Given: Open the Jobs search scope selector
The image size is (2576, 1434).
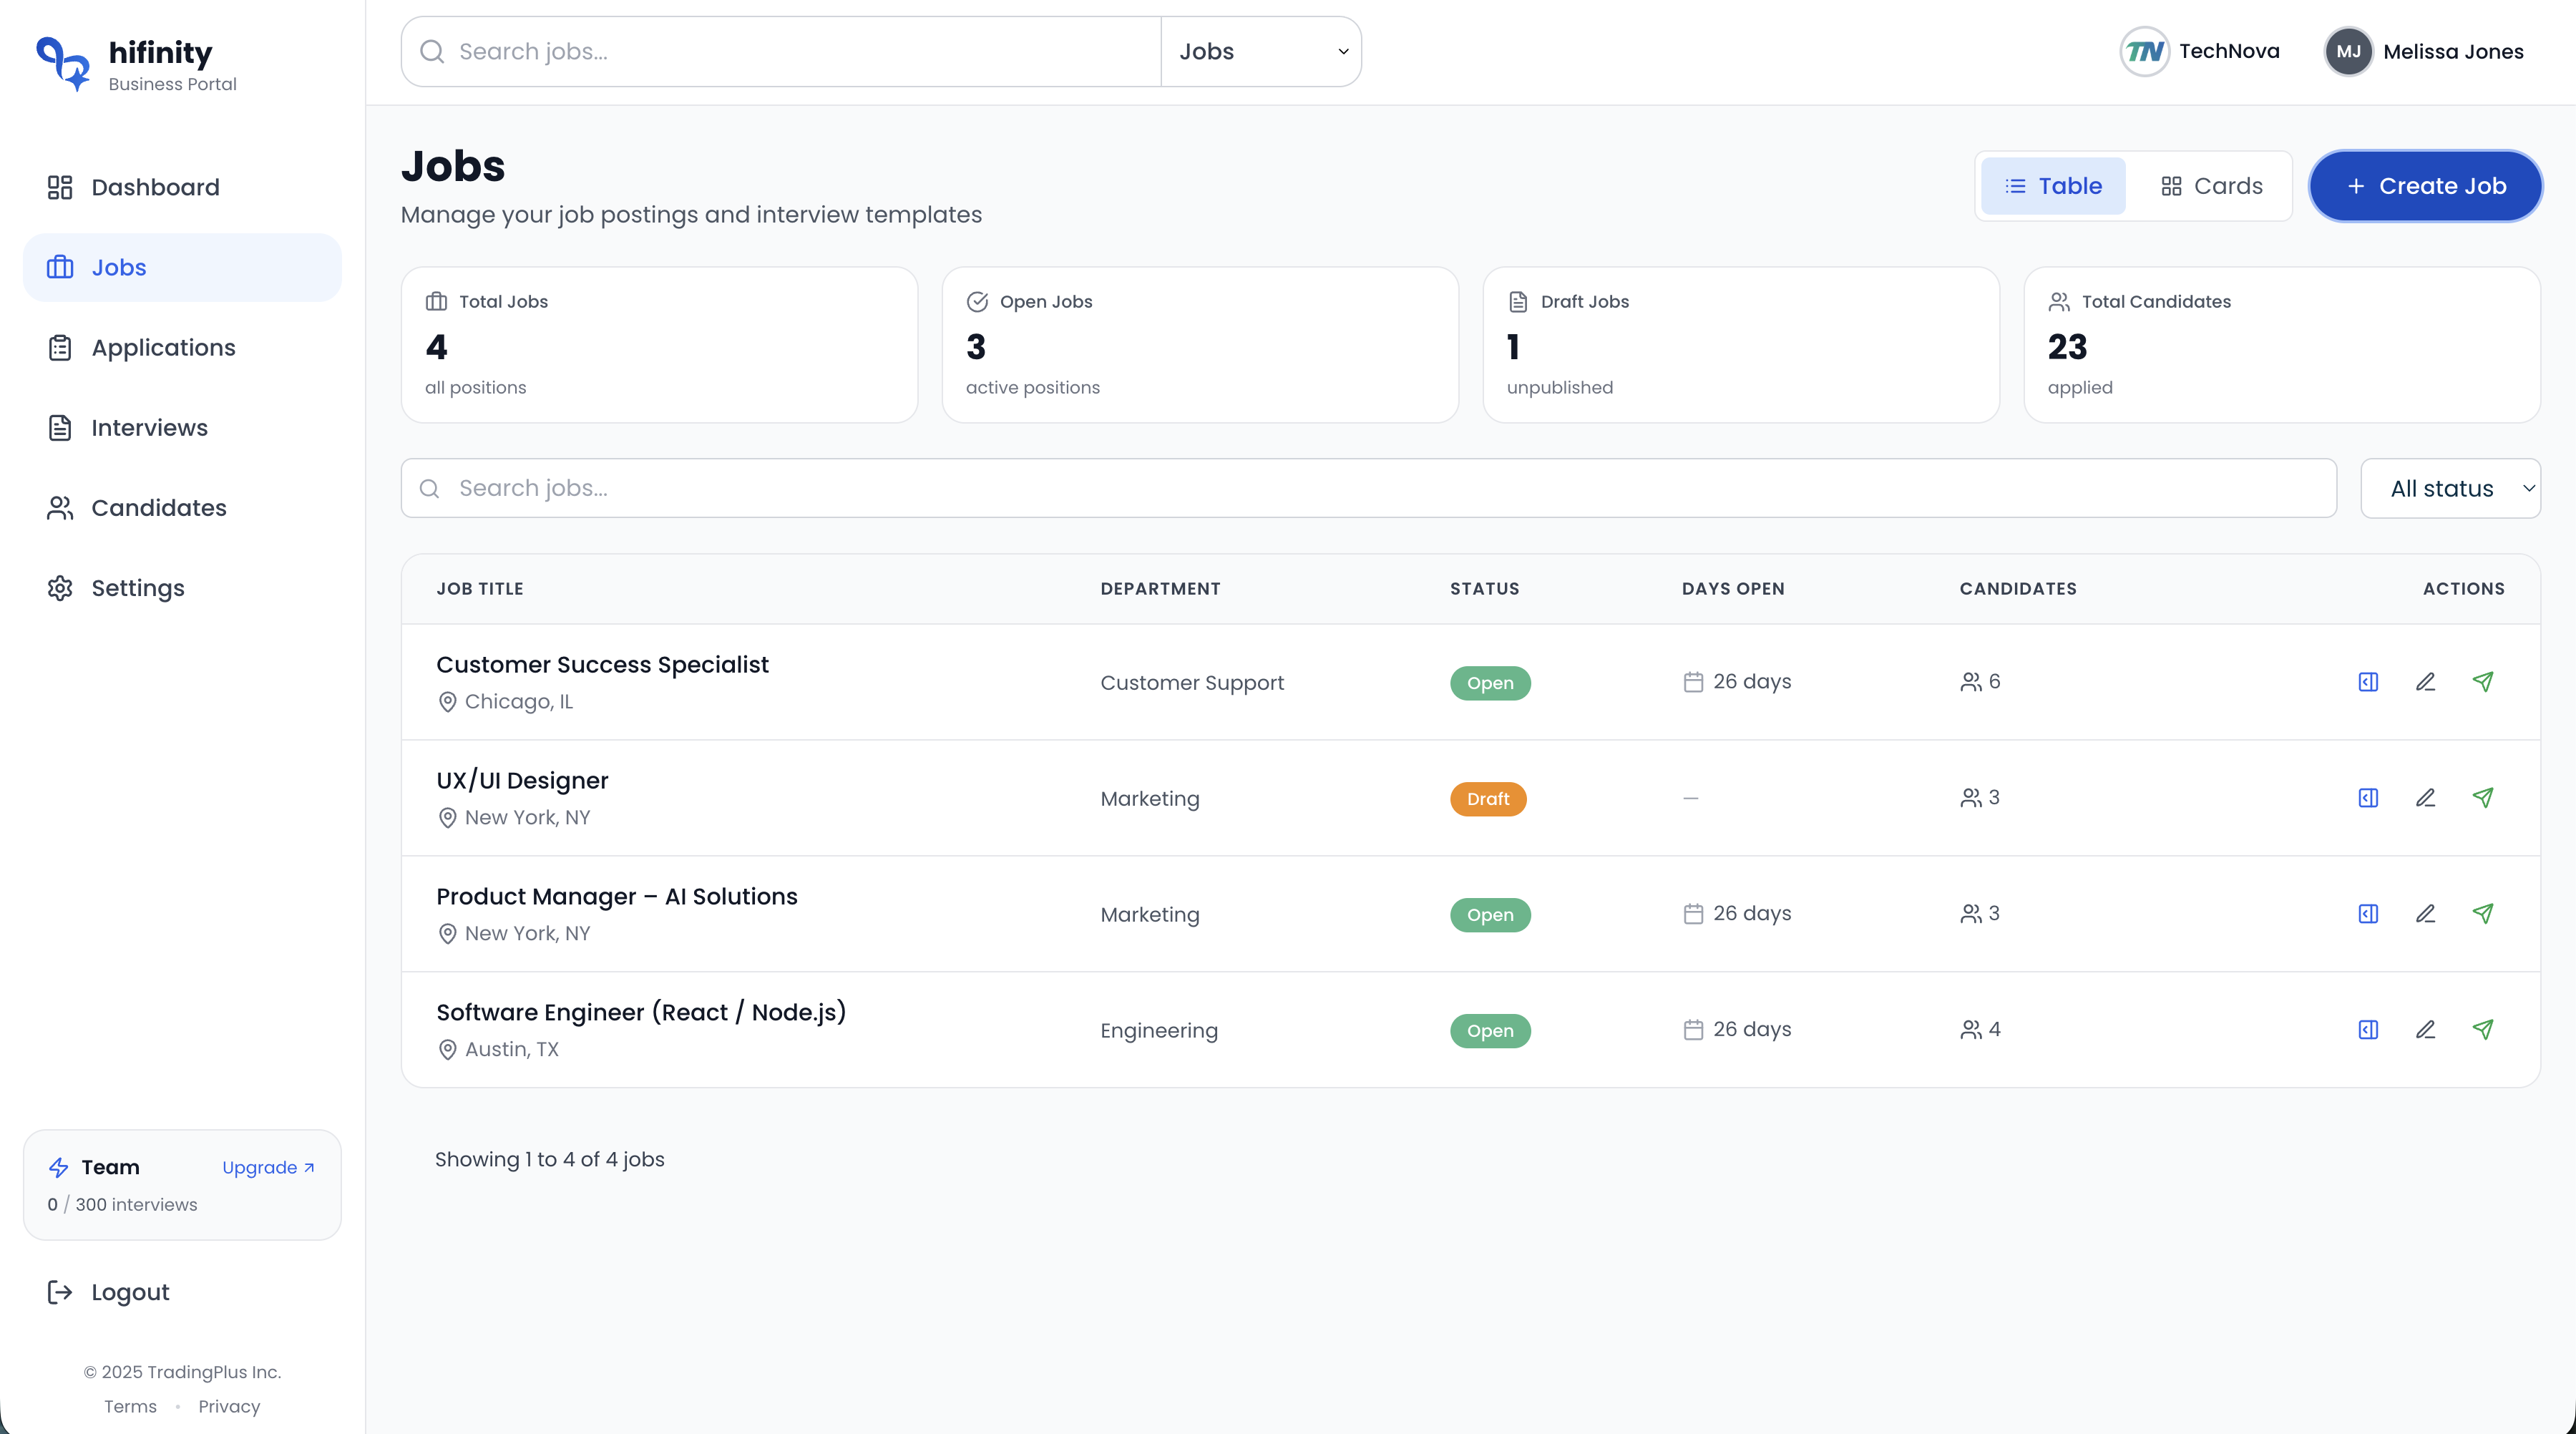Looking at the screenshot, I should (x=1261, y=51).
